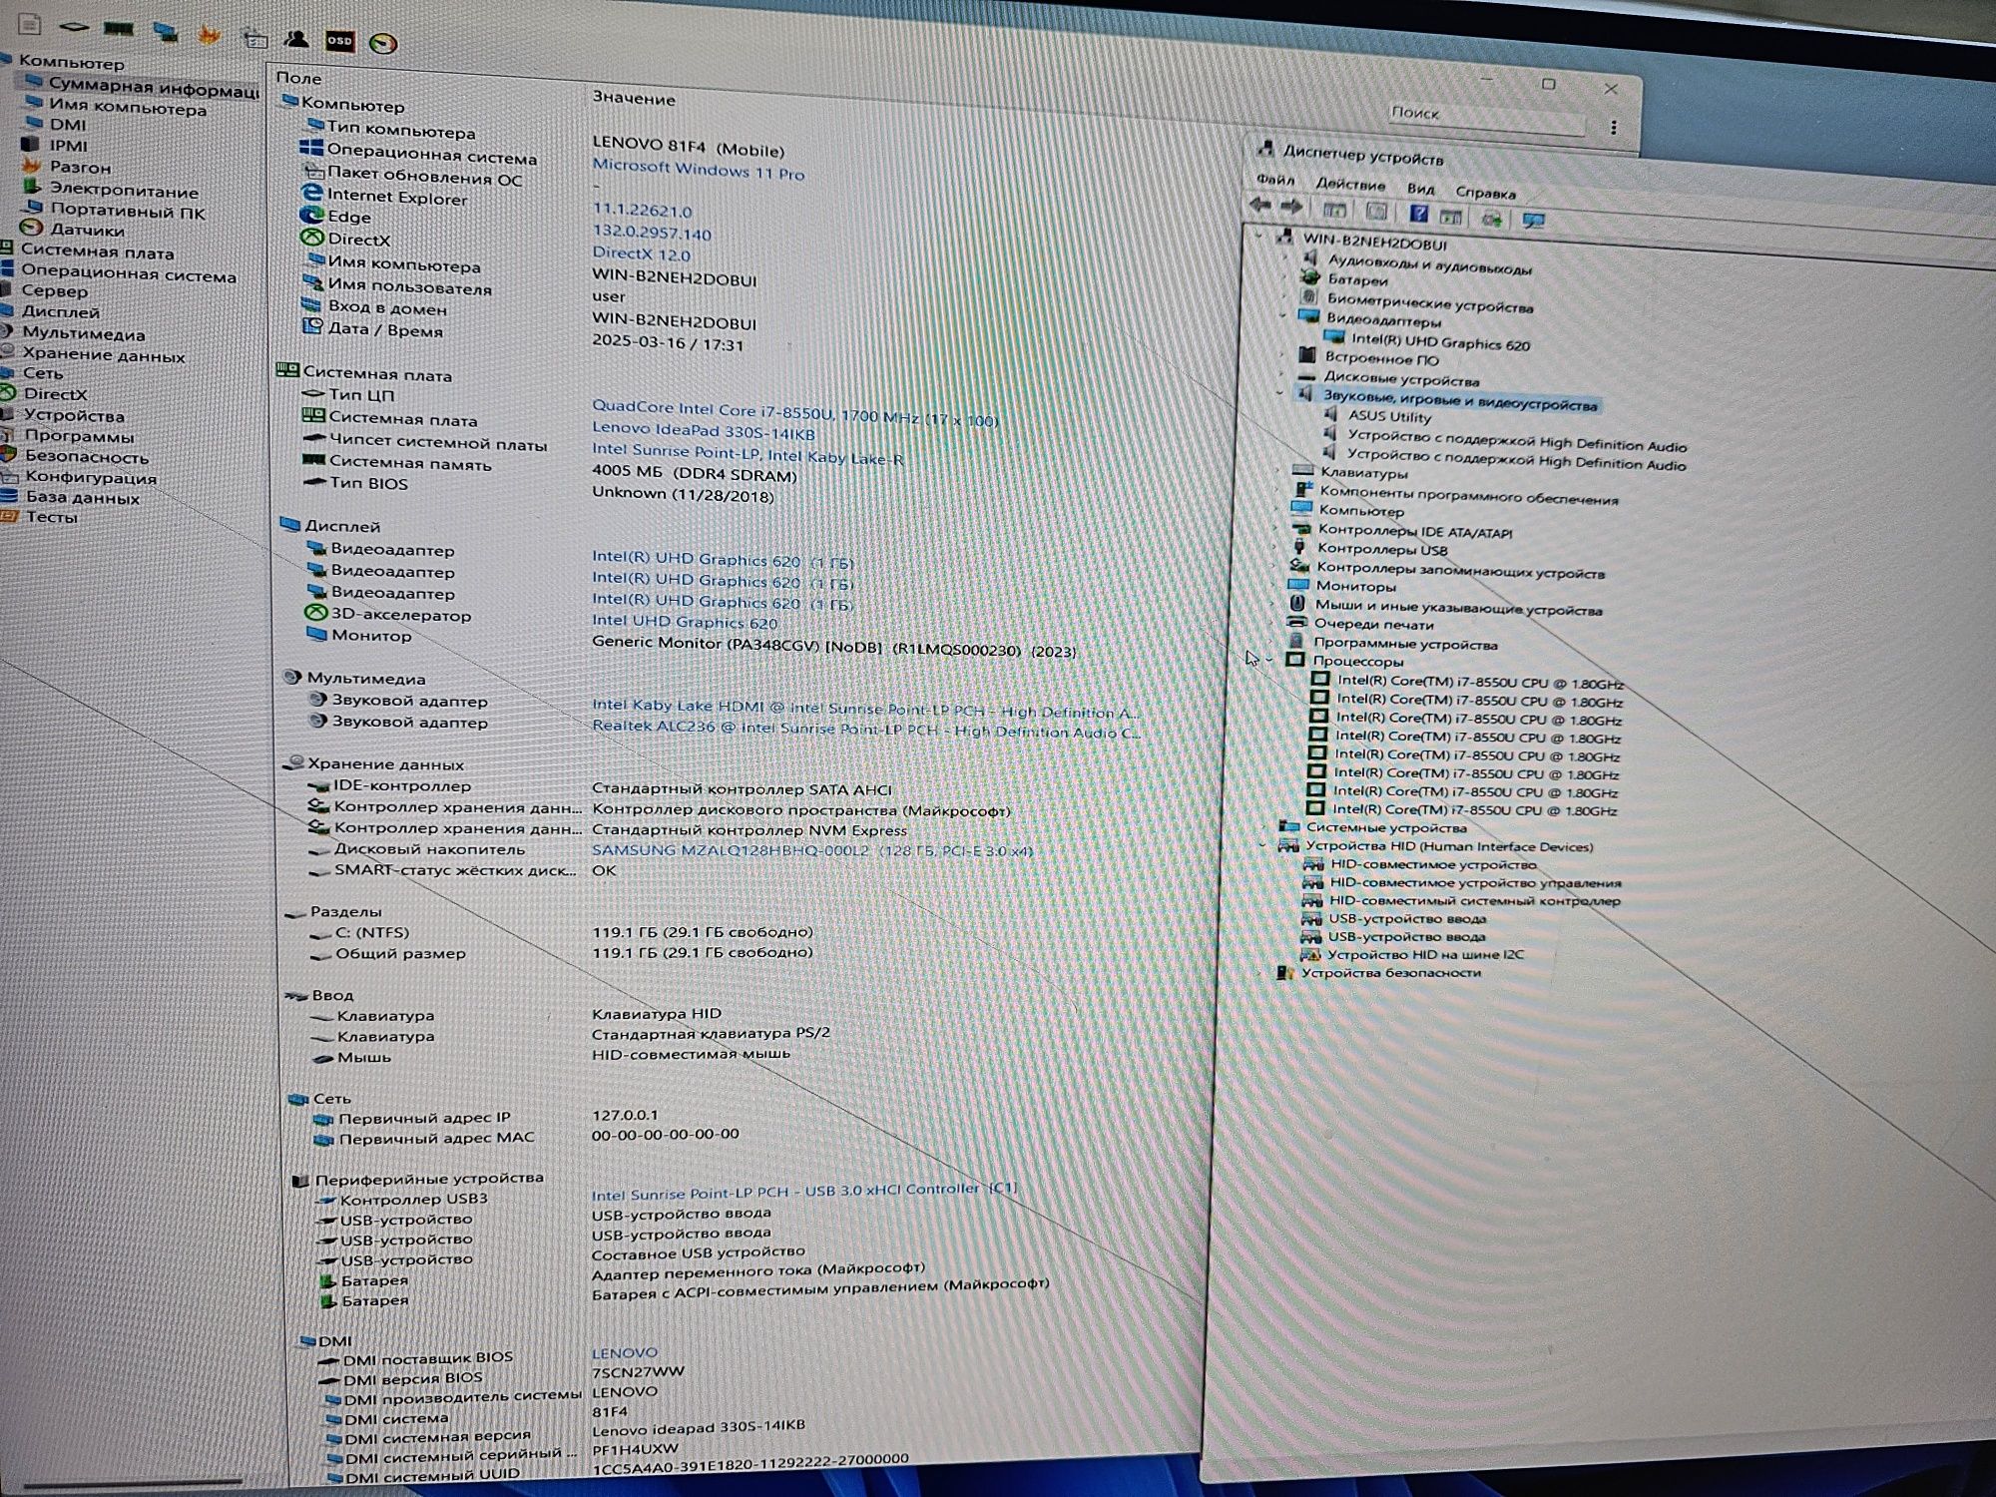Collapse the Устройства HID node
The width and height of the screenshot is (1996, 1497).
point(1261,845)
